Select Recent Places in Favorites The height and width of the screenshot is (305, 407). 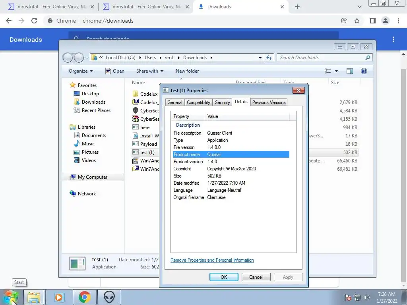[x=96, y=110]
